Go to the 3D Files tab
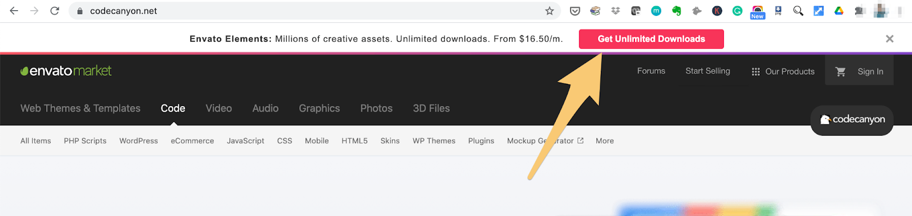Screen dimensions: 912x216 point(431,108)
